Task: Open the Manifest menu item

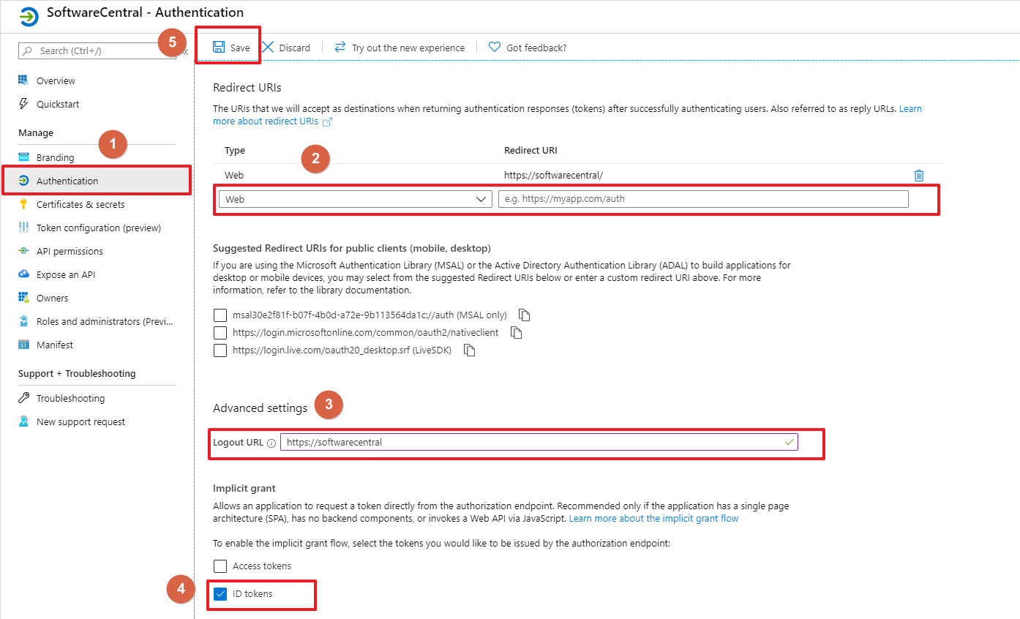Action: tap(55, 345)
